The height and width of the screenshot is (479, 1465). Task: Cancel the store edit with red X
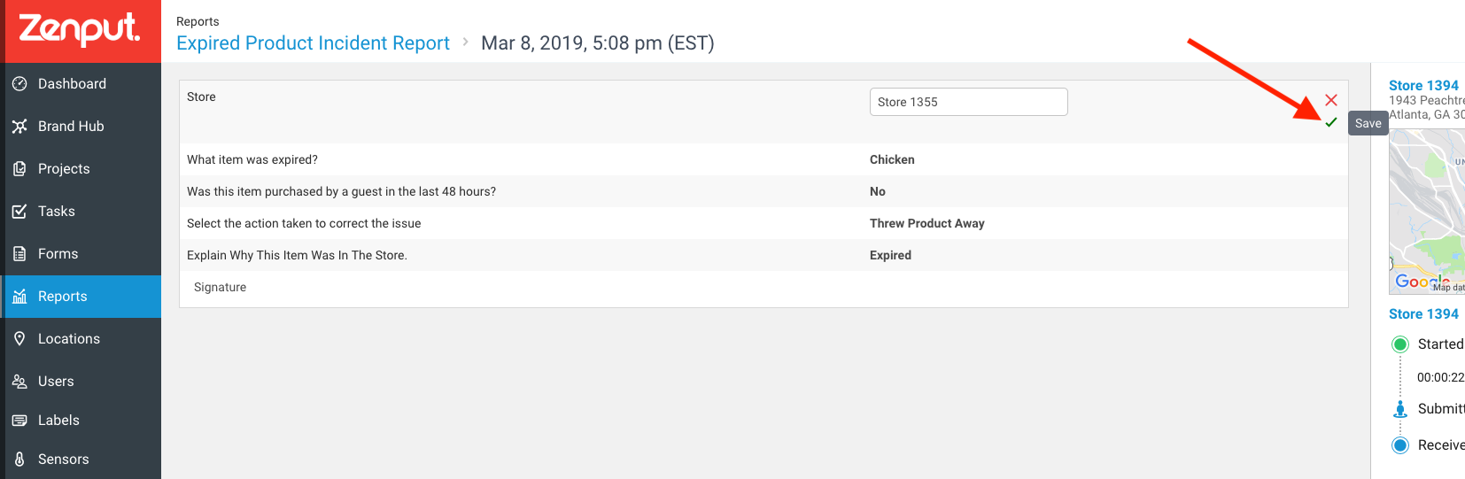[1330, 100]
